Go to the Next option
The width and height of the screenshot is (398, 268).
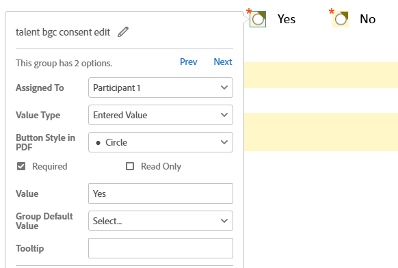click(223, 62)
